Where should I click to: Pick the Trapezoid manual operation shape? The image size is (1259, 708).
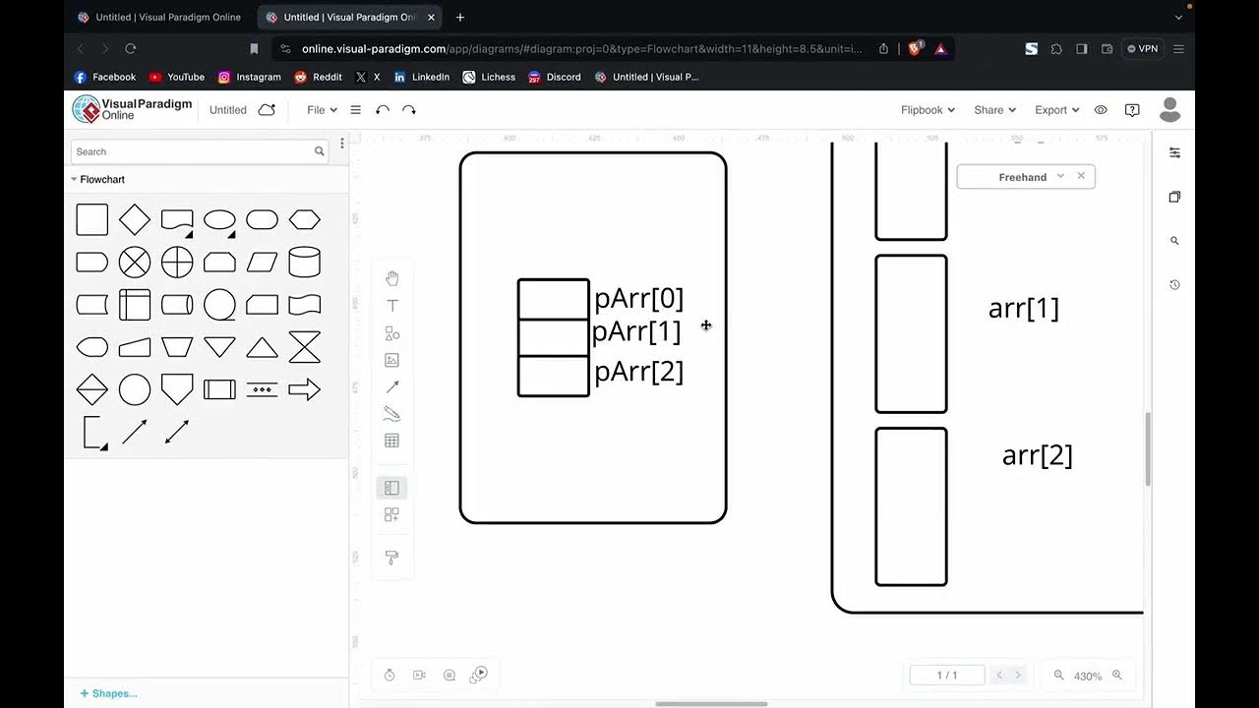pos(177,347)
